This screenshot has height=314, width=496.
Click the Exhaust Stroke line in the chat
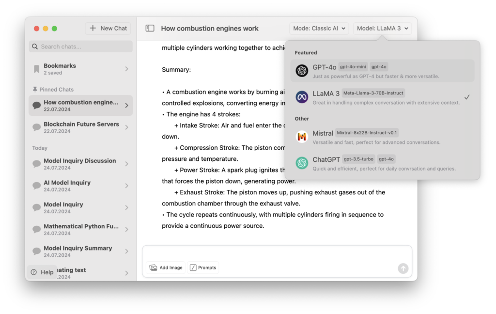pos(279,192)
